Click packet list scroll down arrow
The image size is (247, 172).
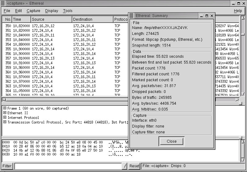click(x=243, y=94)
